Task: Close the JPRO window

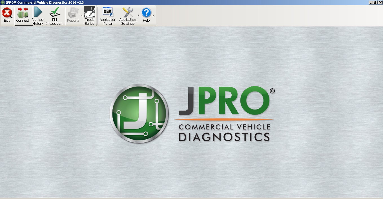Action: click(x=380, y=2)
